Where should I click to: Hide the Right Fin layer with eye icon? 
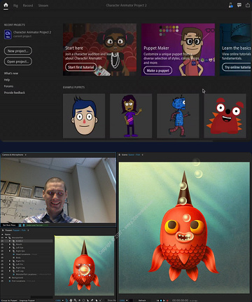point(2,261)
